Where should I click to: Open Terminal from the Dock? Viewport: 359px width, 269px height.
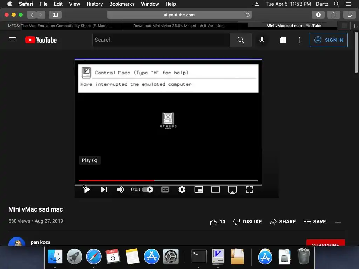(x=199, y=257)
